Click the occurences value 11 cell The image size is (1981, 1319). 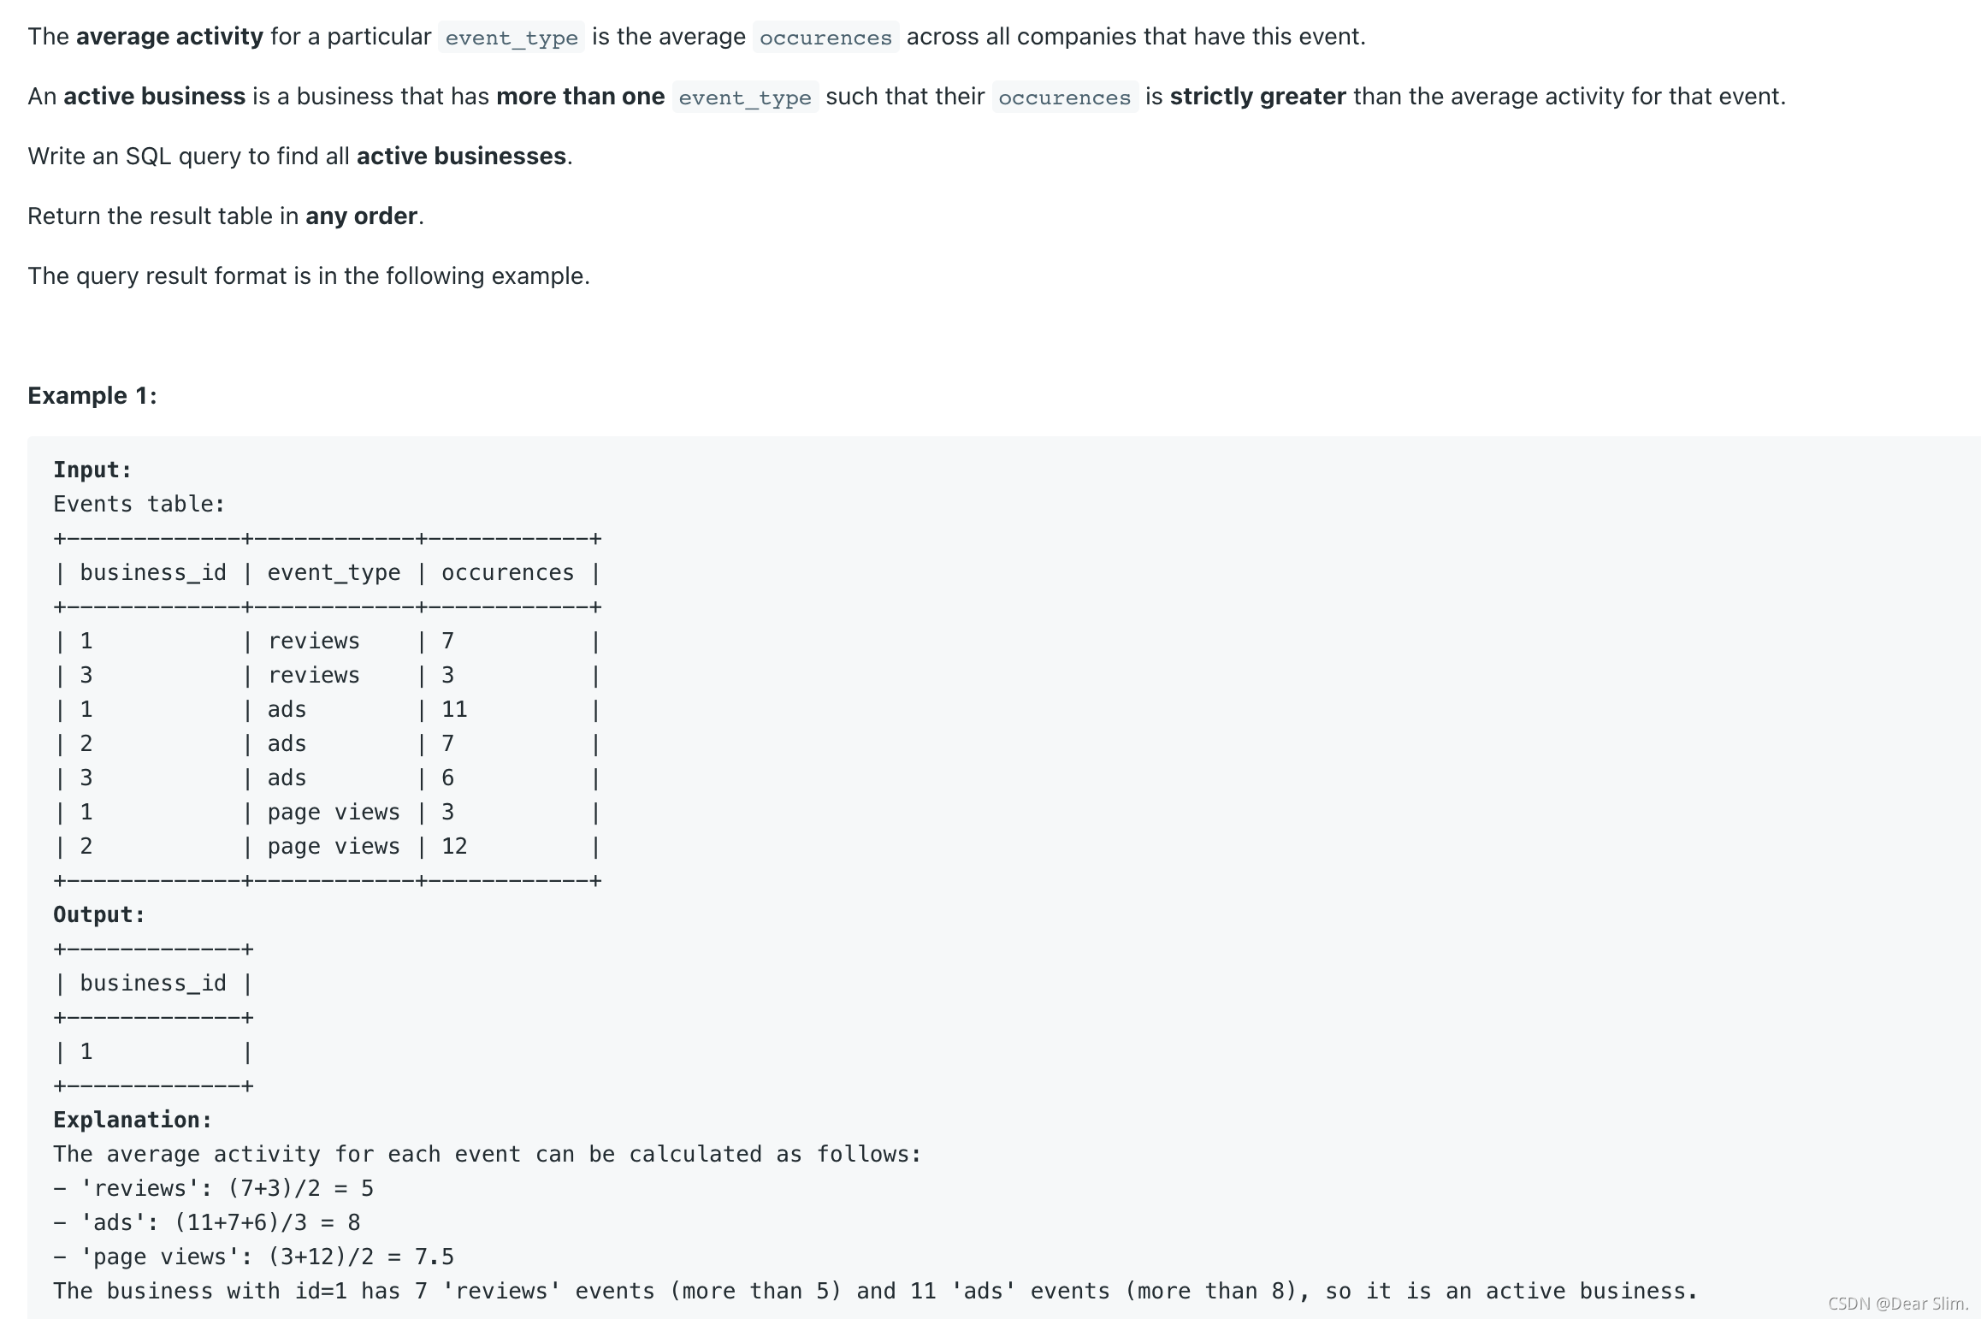(x=454, y=709)
